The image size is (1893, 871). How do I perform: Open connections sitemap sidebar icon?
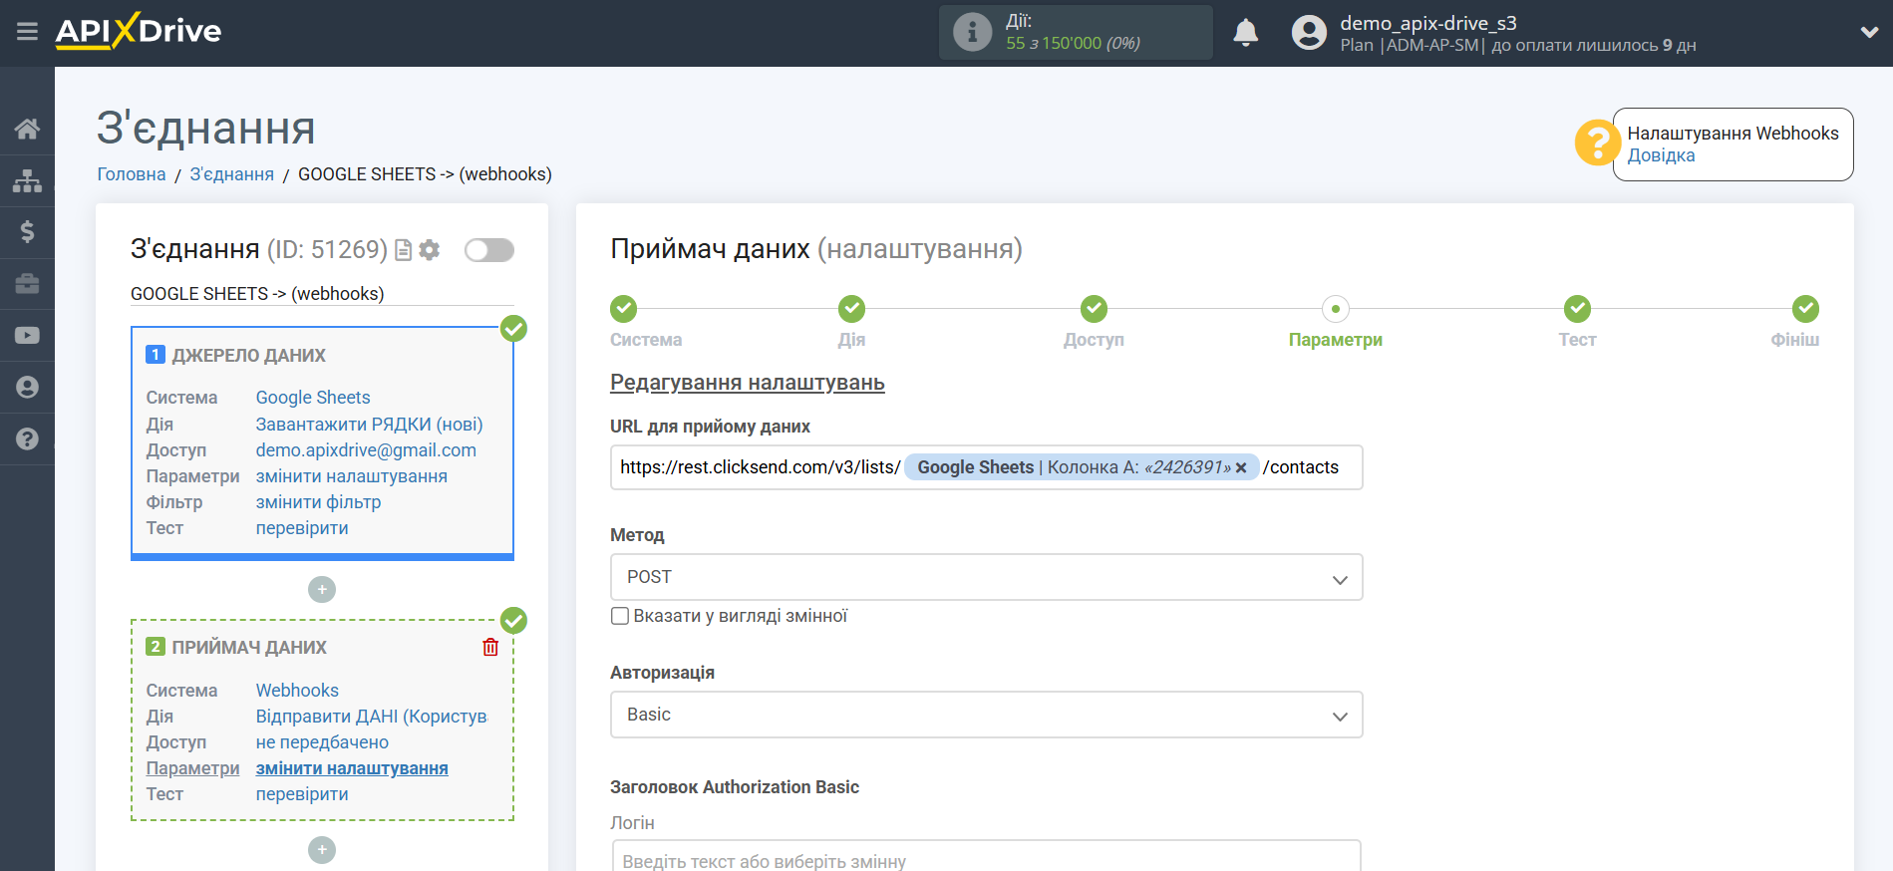tap(27, 180)
